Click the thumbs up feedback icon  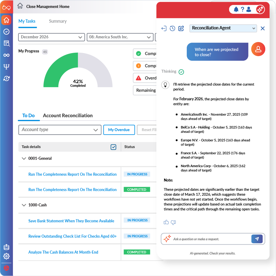(166, 222)
